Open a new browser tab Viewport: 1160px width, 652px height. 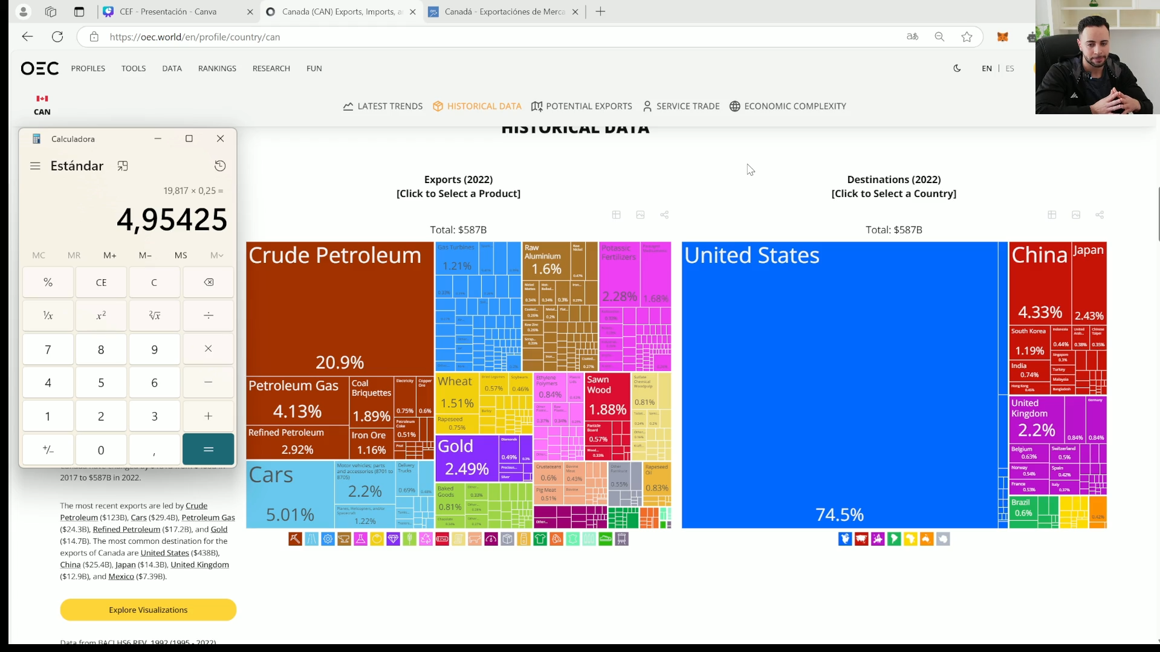pos(600,11)
